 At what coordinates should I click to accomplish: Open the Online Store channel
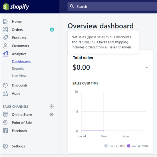point(22,115)
